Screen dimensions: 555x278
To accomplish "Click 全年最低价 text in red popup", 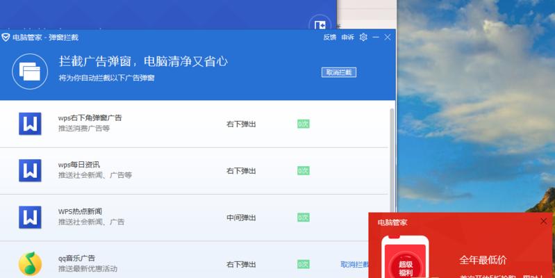I will [483, 260].
